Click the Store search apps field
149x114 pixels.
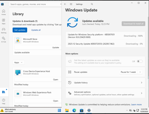pos(35,4)
